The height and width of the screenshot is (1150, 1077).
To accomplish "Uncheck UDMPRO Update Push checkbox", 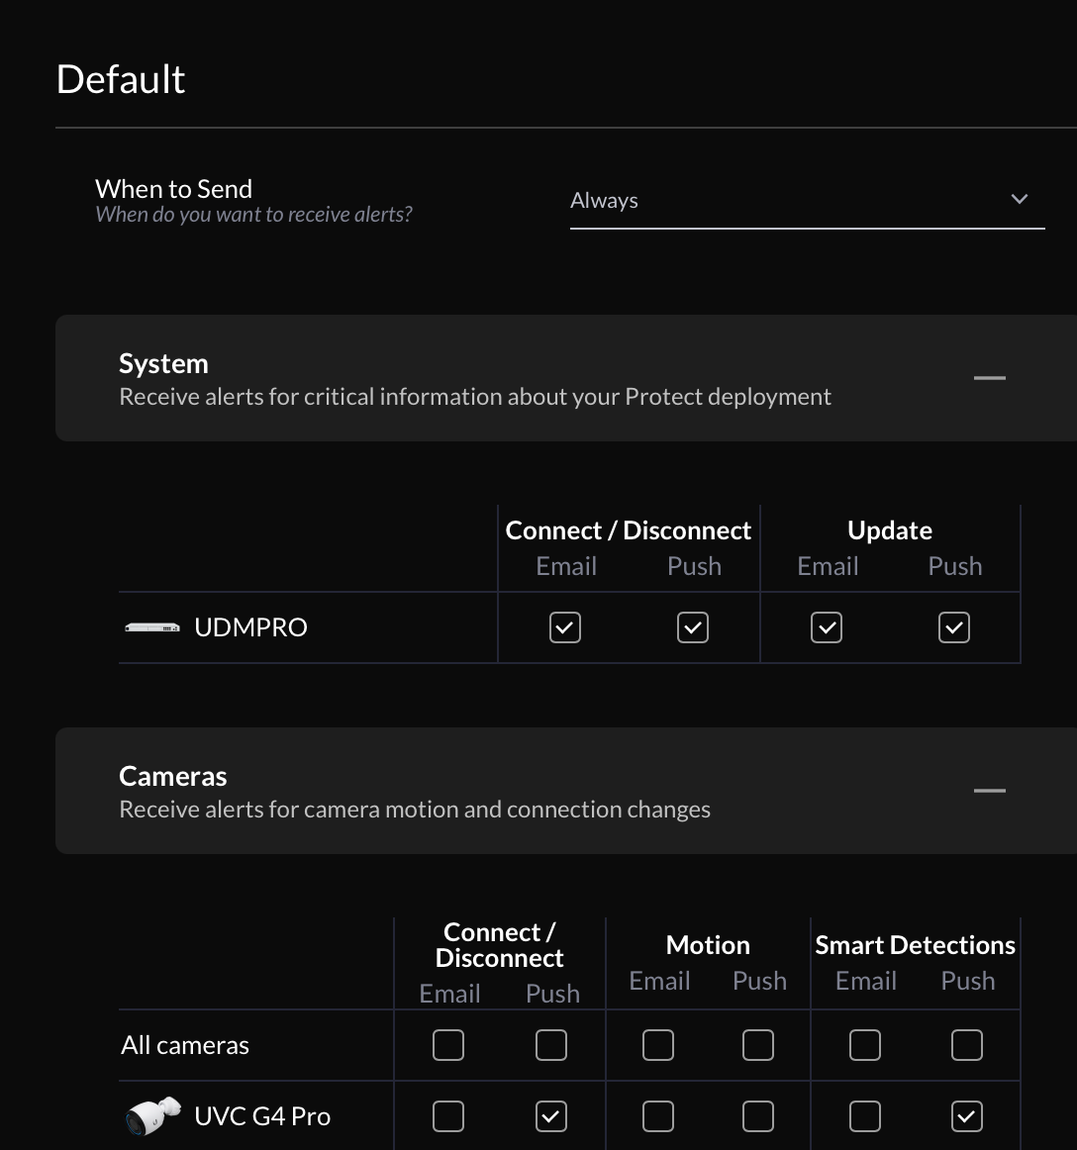I will coord(953,627).
